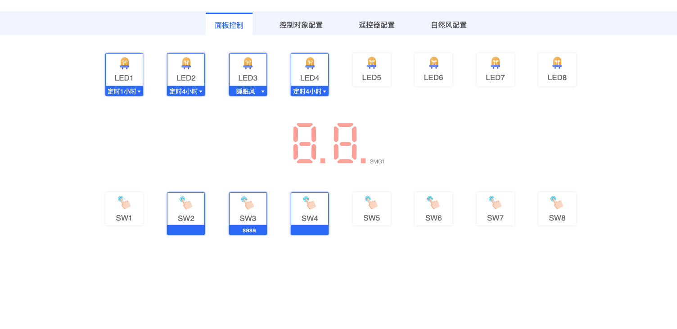Click the SW6 touch-switch icon
Image resolution: width=677 pixels, height=329 pixels.
(433, 203)
